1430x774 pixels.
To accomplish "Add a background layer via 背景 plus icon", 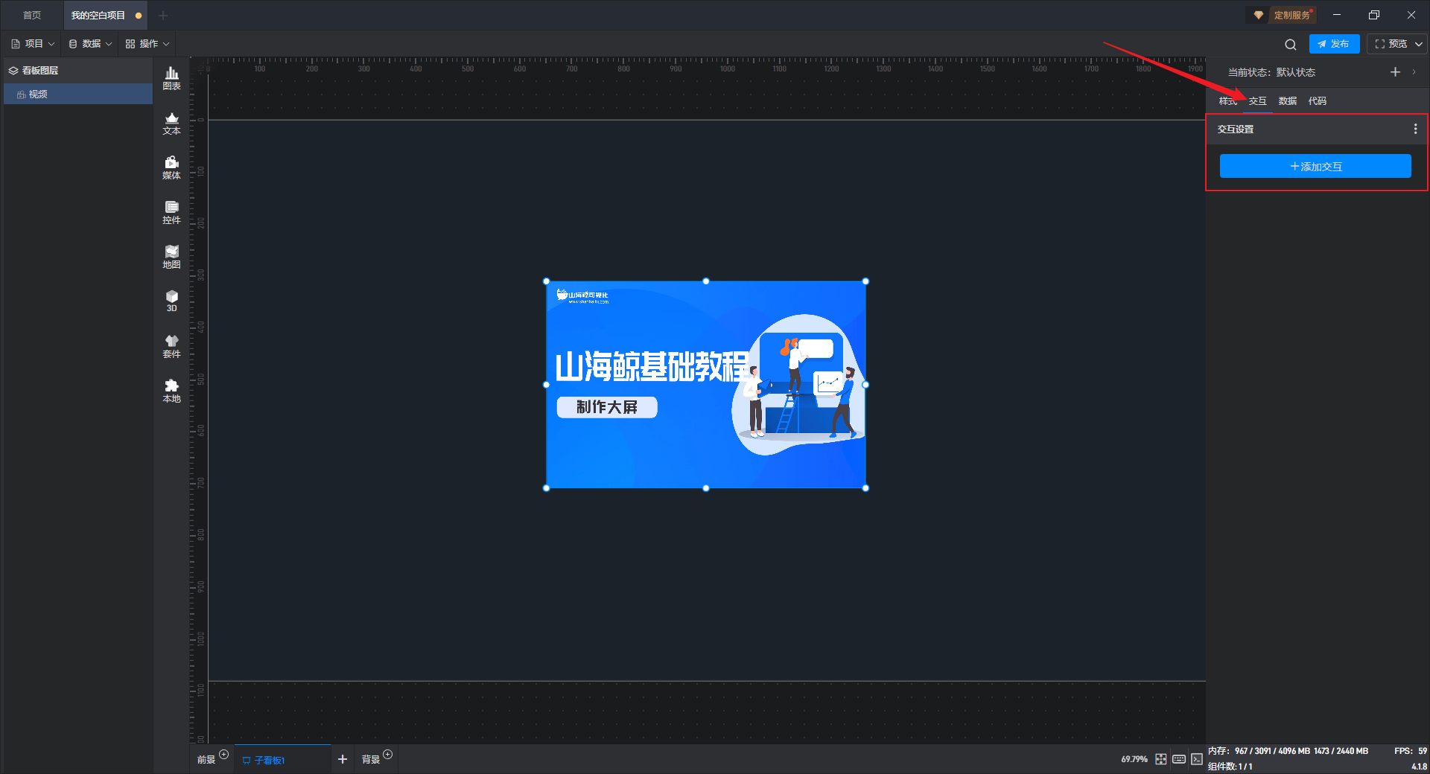I will point(388,754).
